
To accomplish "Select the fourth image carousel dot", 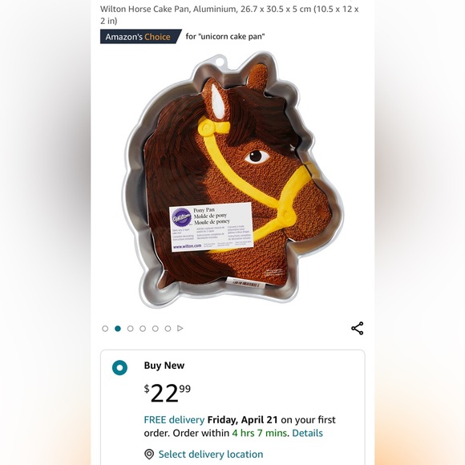I will pos(143,329).
